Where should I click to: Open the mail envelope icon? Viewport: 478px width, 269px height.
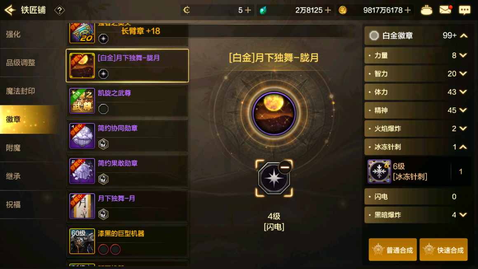(445, 10)
